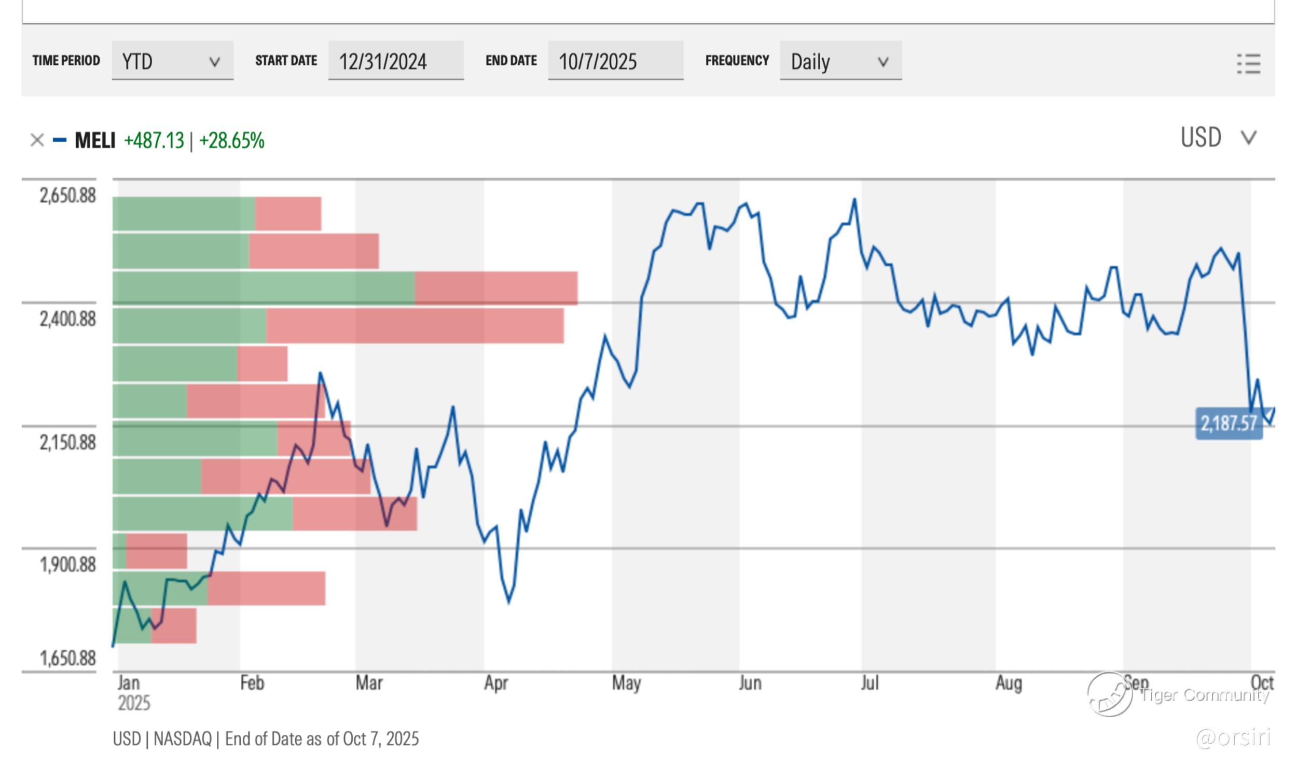
Task: Remove MELI series with X icon
Action: click(x=37, y=140)
